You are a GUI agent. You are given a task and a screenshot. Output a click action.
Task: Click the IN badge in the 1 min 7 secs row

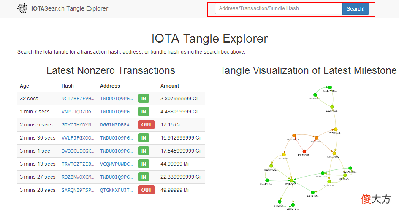point(144,112)
